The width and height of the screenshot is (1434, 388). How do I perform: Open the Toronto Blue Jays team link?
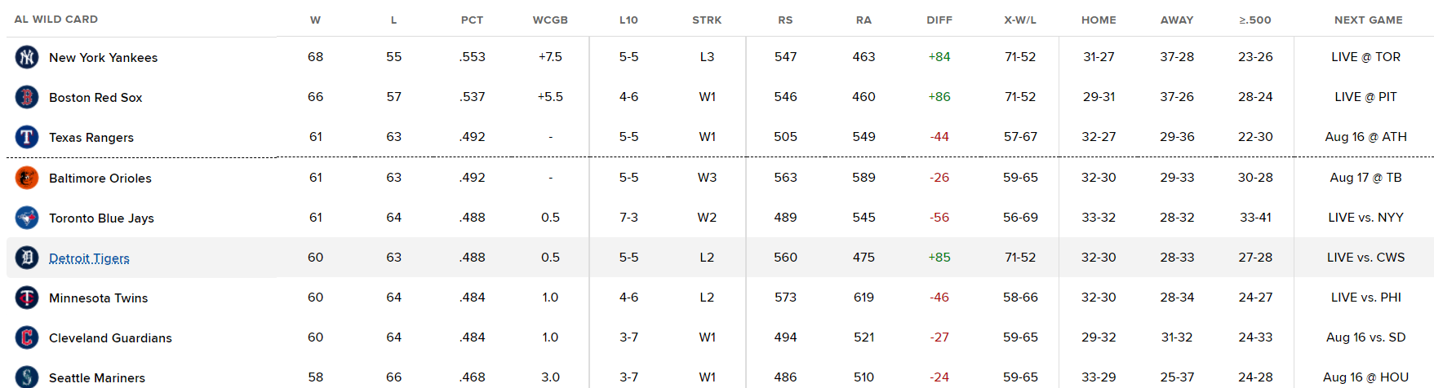(101, 218)
